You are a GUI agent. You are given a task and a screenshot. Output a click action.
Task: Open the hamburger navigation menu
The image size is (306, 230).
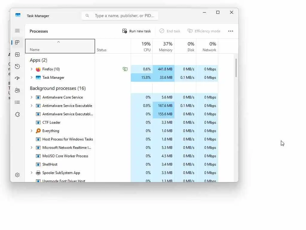click(17, 31)
